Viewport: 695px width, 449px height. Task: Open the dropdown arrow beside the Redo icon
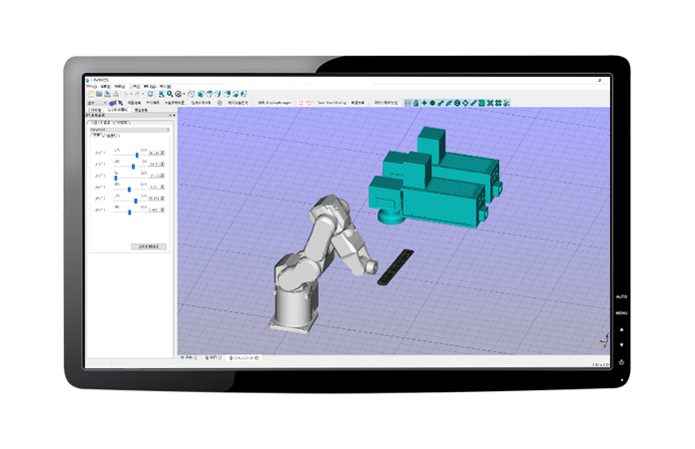pyautogui.click(x=143, y=94)
